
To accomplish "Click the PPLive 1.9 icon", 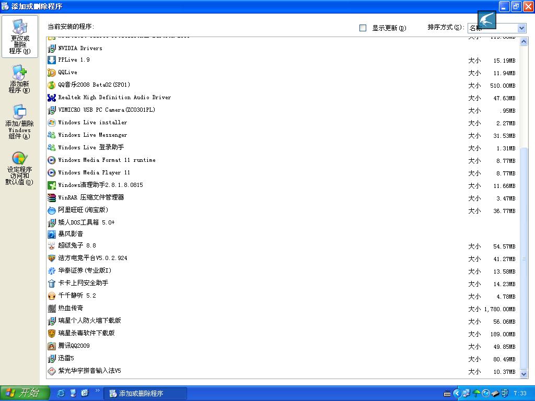I will [x=52, y=61].
